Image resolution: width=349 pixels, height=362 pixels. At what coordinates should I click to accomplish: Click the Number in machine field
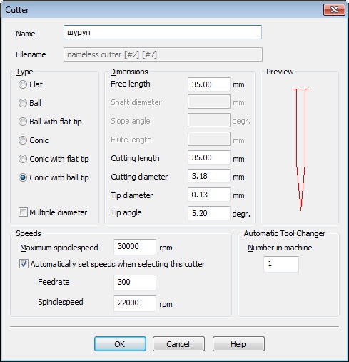pos(281,264)
